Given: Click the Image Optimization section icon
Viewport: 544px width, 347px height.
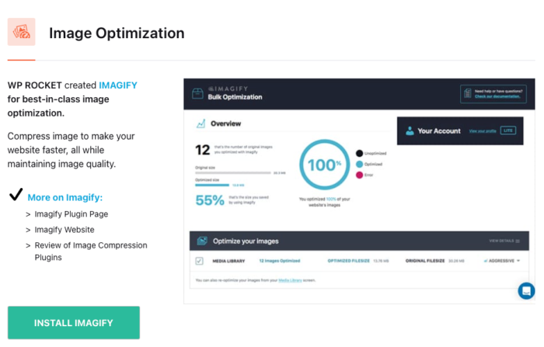Looking at the screenshot, I should [x=22, y=33].
